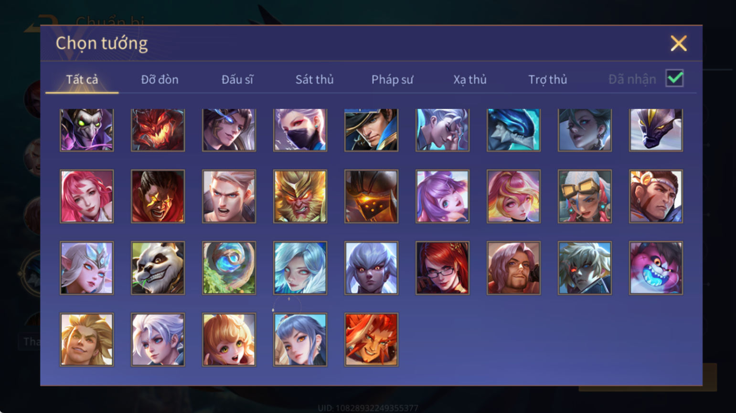The width and height of the screenshot is (736, 413).
Task: Pick the dark armored glowing-eye hero
Action: tap(371, 196)
